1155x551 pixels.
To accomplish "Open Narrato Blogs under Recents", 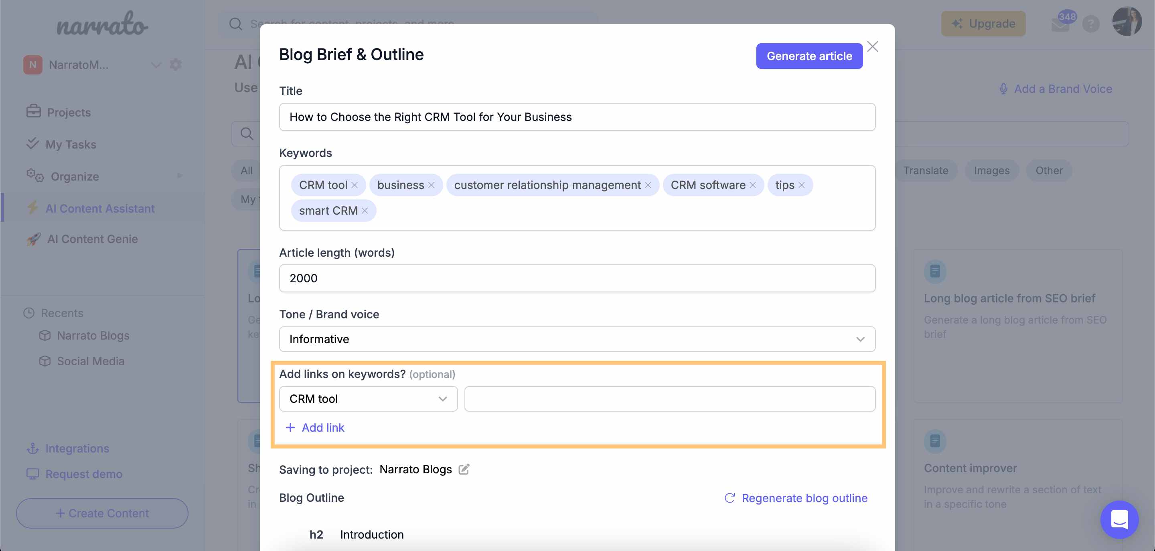I will [93, 336].
